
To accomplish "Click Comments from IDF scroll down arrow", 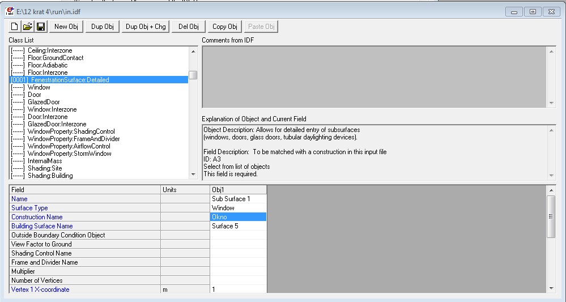I will (x=551, y=103).
